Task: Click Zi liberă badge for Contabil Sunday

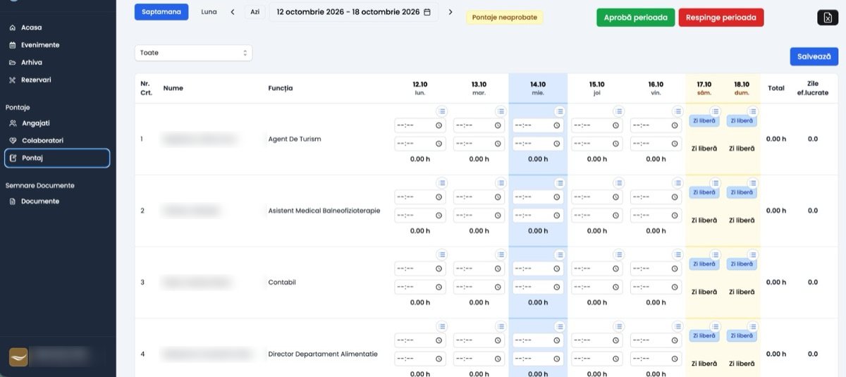Action: pos(742,264)
